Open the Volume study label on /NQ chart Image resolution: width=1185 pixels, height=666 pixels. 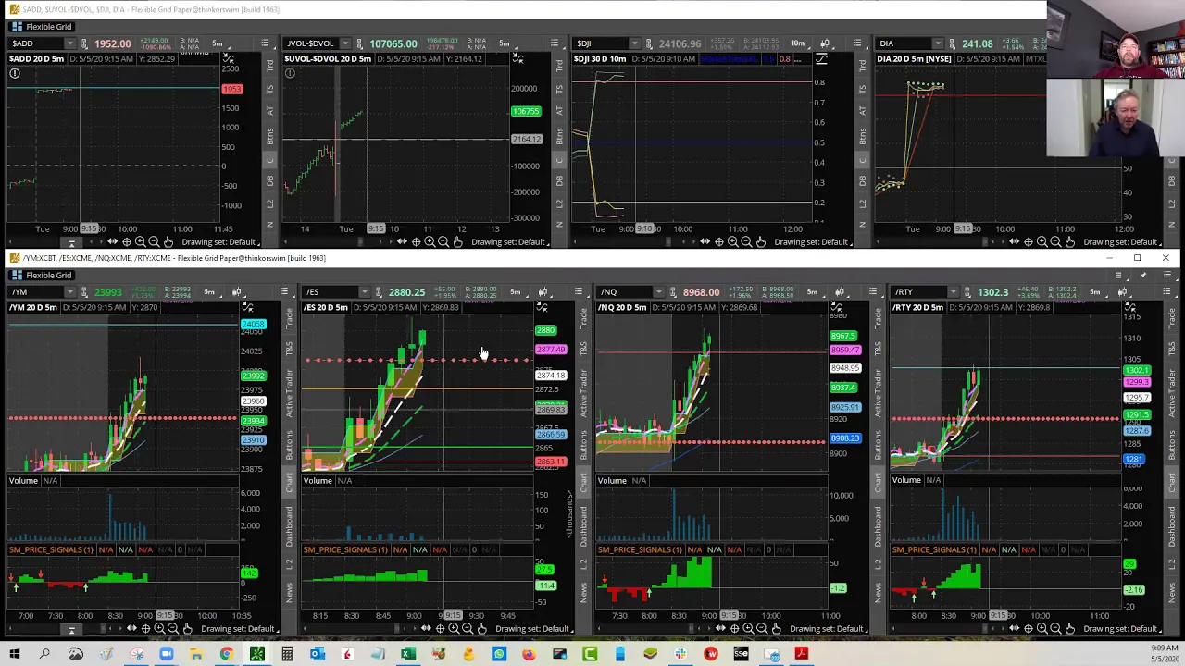[612, 481]
